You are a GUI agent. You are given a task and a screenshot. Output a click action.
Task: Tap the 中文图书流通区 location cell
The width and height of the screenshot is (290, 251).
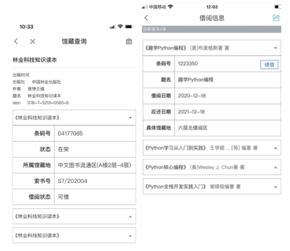pyautogui.click(x=95, y=165)
